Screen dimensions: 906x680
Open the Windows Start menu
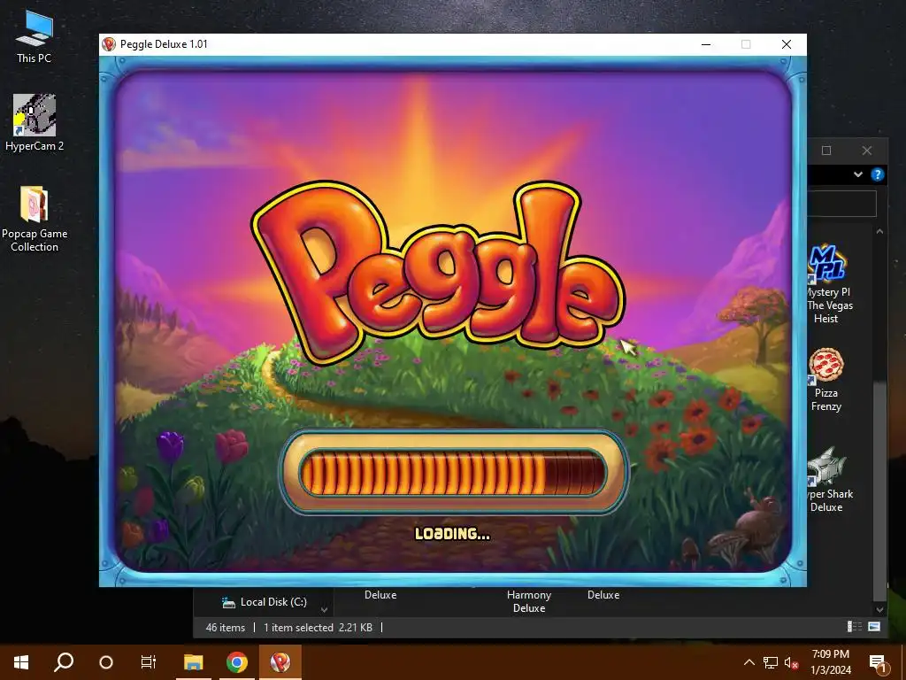[x=21, y=662]
